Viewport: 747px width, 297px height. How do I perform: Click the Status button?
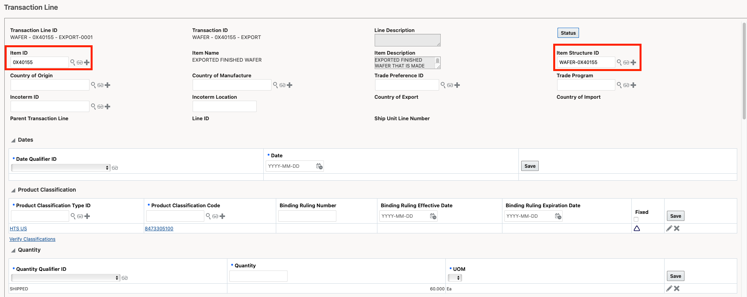[x=568, y=33]
